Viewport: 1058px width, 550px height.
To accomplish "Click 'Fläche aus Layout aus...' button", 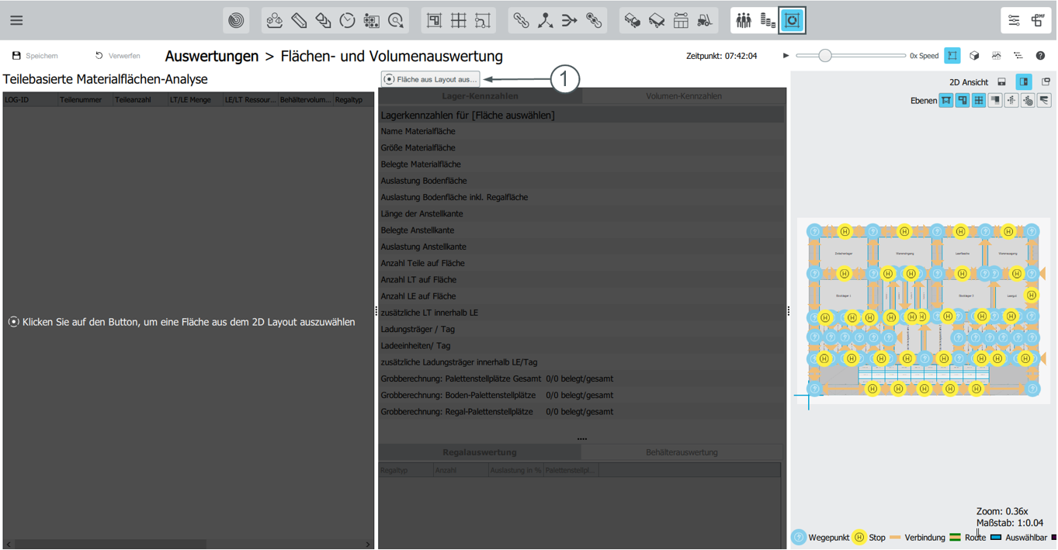I will click(x=431, y=79).
